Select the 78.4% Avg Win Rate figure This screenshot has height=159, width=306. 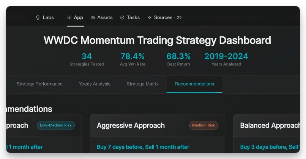point(132,56)
